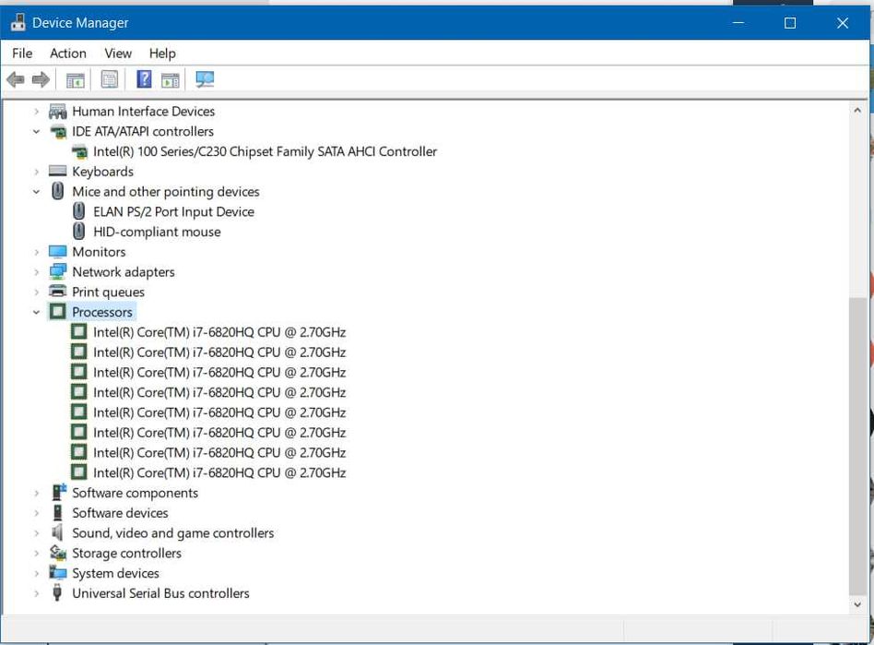This screenshot has height=645, width=874.
Task: Maximize the Device Manager window
Action: pos(790,23)
